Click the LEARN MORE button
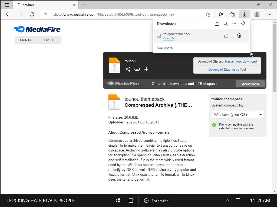 (x=250, y=84)
